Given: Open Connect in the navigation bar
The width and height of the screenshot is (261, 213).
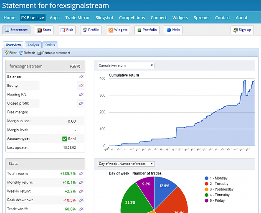Looking at the screenshot, I should click(159, 18).
